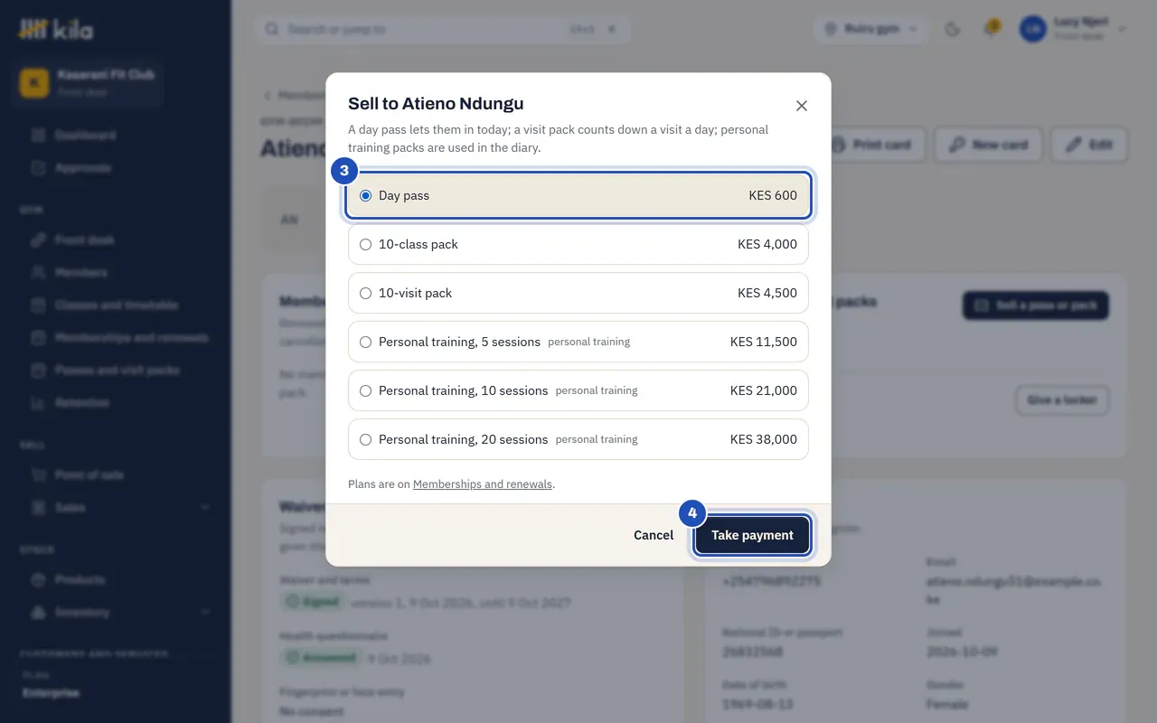Toggle dark mode moon icon

952,30
